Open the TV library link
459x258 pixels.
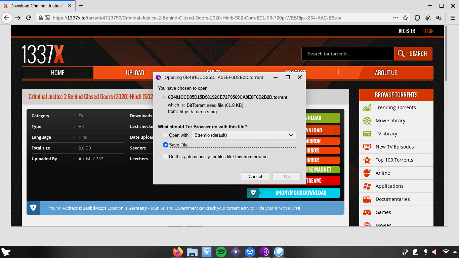pyautogui.click(x=386, y=134)
